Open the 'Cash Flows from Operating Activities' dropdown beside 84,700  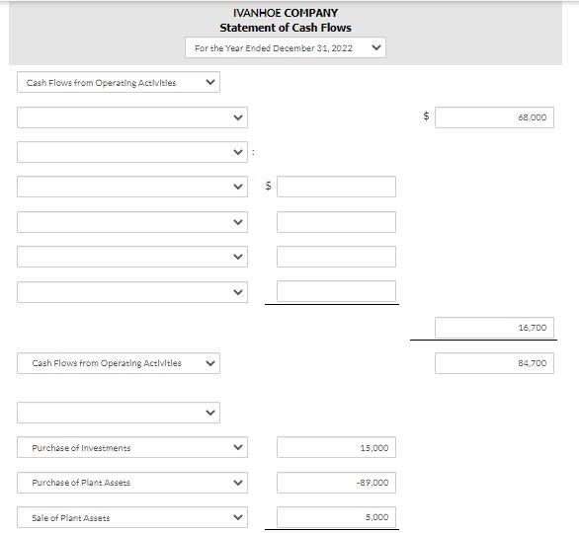119,363
